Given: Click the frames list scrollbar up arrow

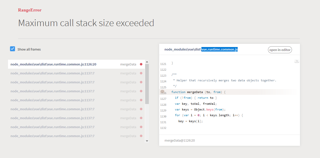Looking at the screenshot, I should tap(147, 62).
